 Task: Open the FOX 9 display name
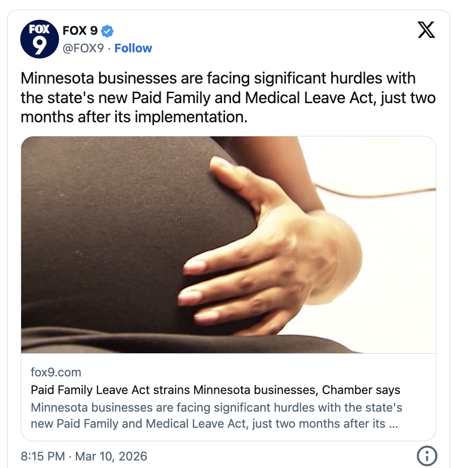80,31
